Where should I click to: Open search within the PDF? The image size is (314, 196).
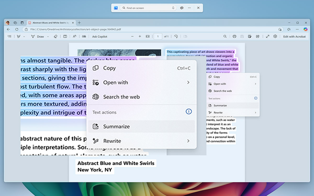[x=225, y=36]
